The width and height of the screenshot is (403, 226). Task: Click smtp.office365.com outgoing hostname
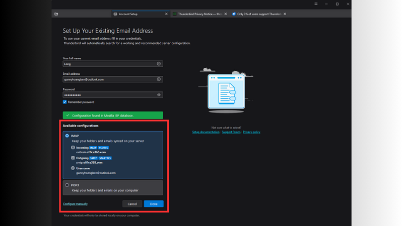click(90, 163)
